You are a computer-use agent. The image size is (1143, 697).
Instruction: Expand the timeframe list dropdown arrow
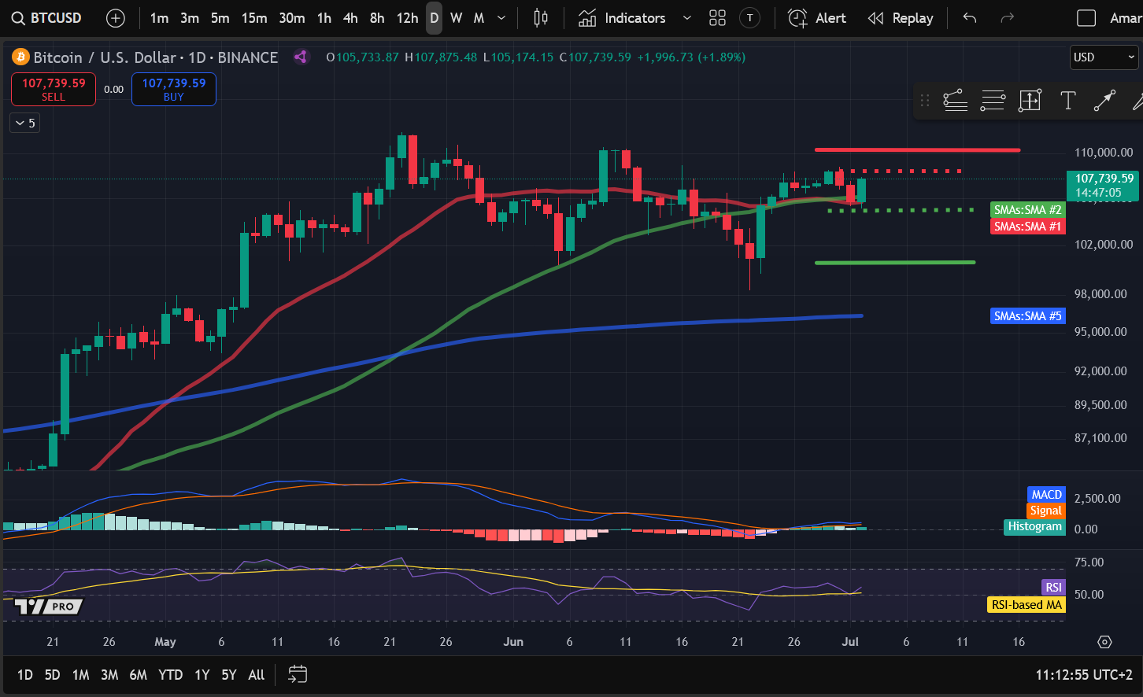pyautogui.click(x=501, y=18)
